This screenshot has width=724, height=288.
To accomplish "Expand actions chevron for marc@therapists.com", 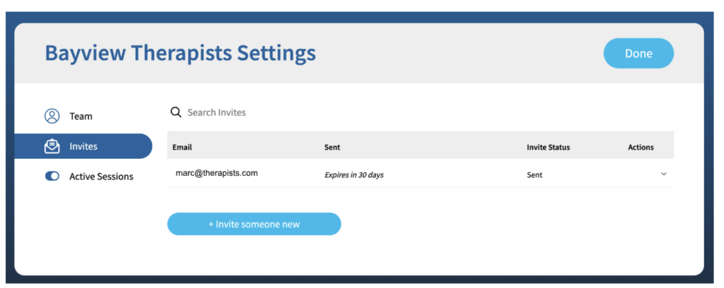I will (x=664, y=174).
